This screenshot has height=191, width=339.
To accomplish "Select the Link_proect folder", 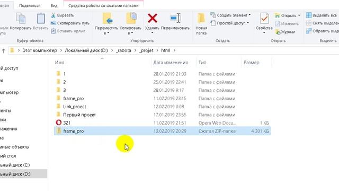I will pos(162,107).
